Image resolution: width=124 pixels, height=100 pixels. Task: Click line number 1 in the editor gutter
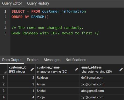[5, 11]
